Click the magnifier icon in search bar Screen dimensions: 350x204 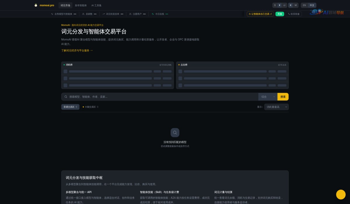tap(66, 97)
